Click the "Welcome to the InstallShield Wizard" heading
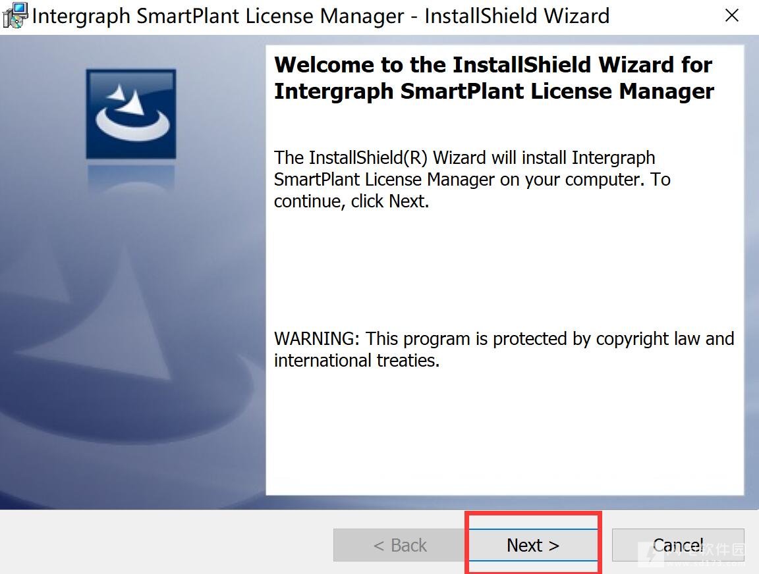The height and width of the screenshot is (574, 759). 493,78
